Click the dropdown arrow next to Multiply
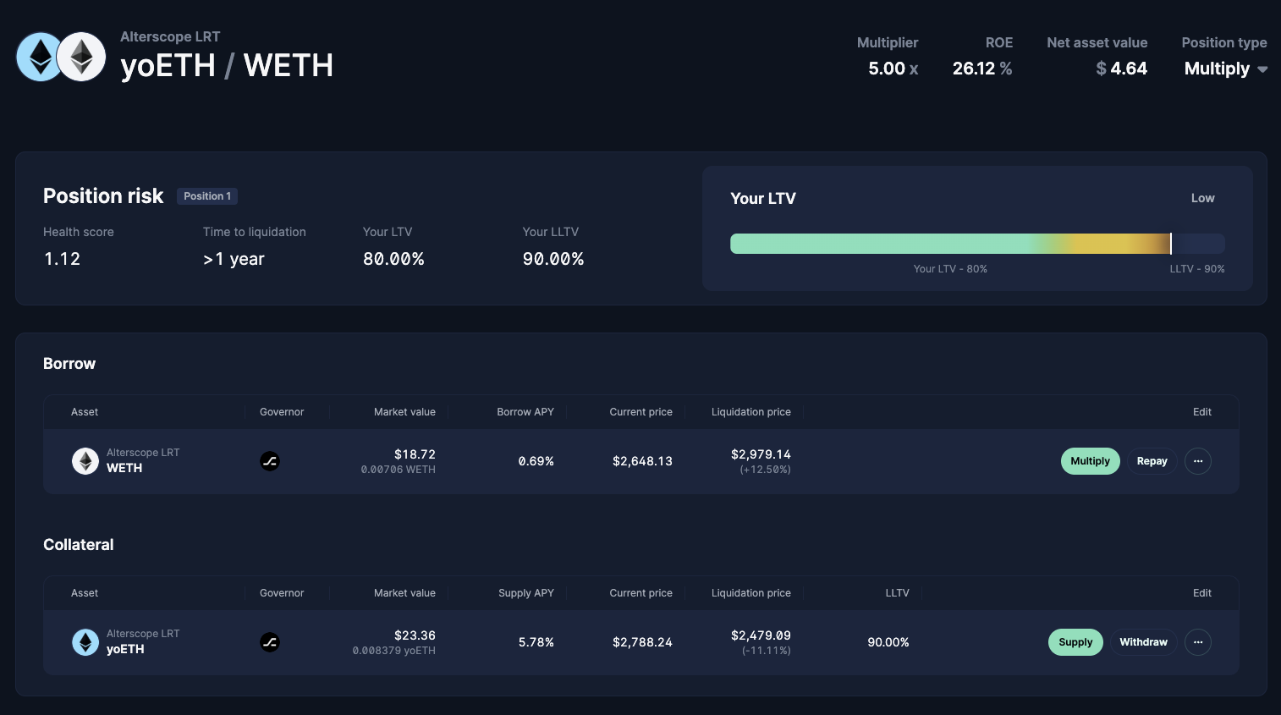The image size is (1281, 715). [x=1262, y=69]
